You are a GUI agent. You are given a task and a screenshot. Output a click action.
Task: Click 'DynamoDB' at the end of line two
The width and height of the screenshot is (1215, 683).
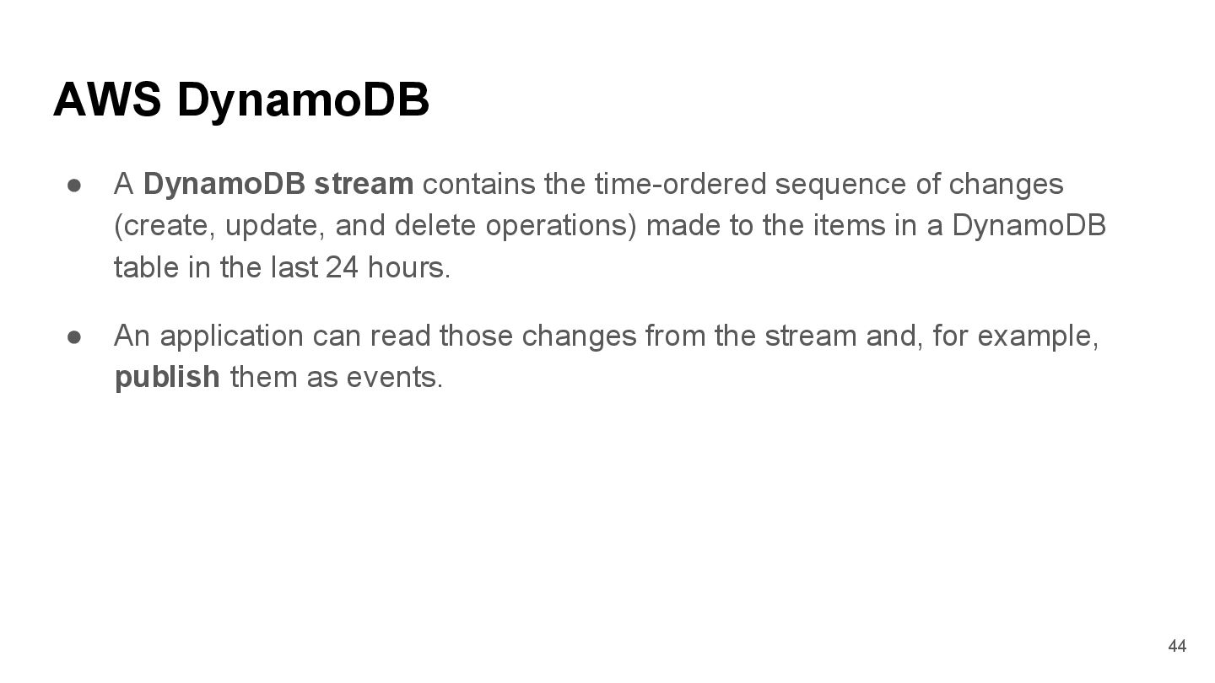pos(1029,226)
